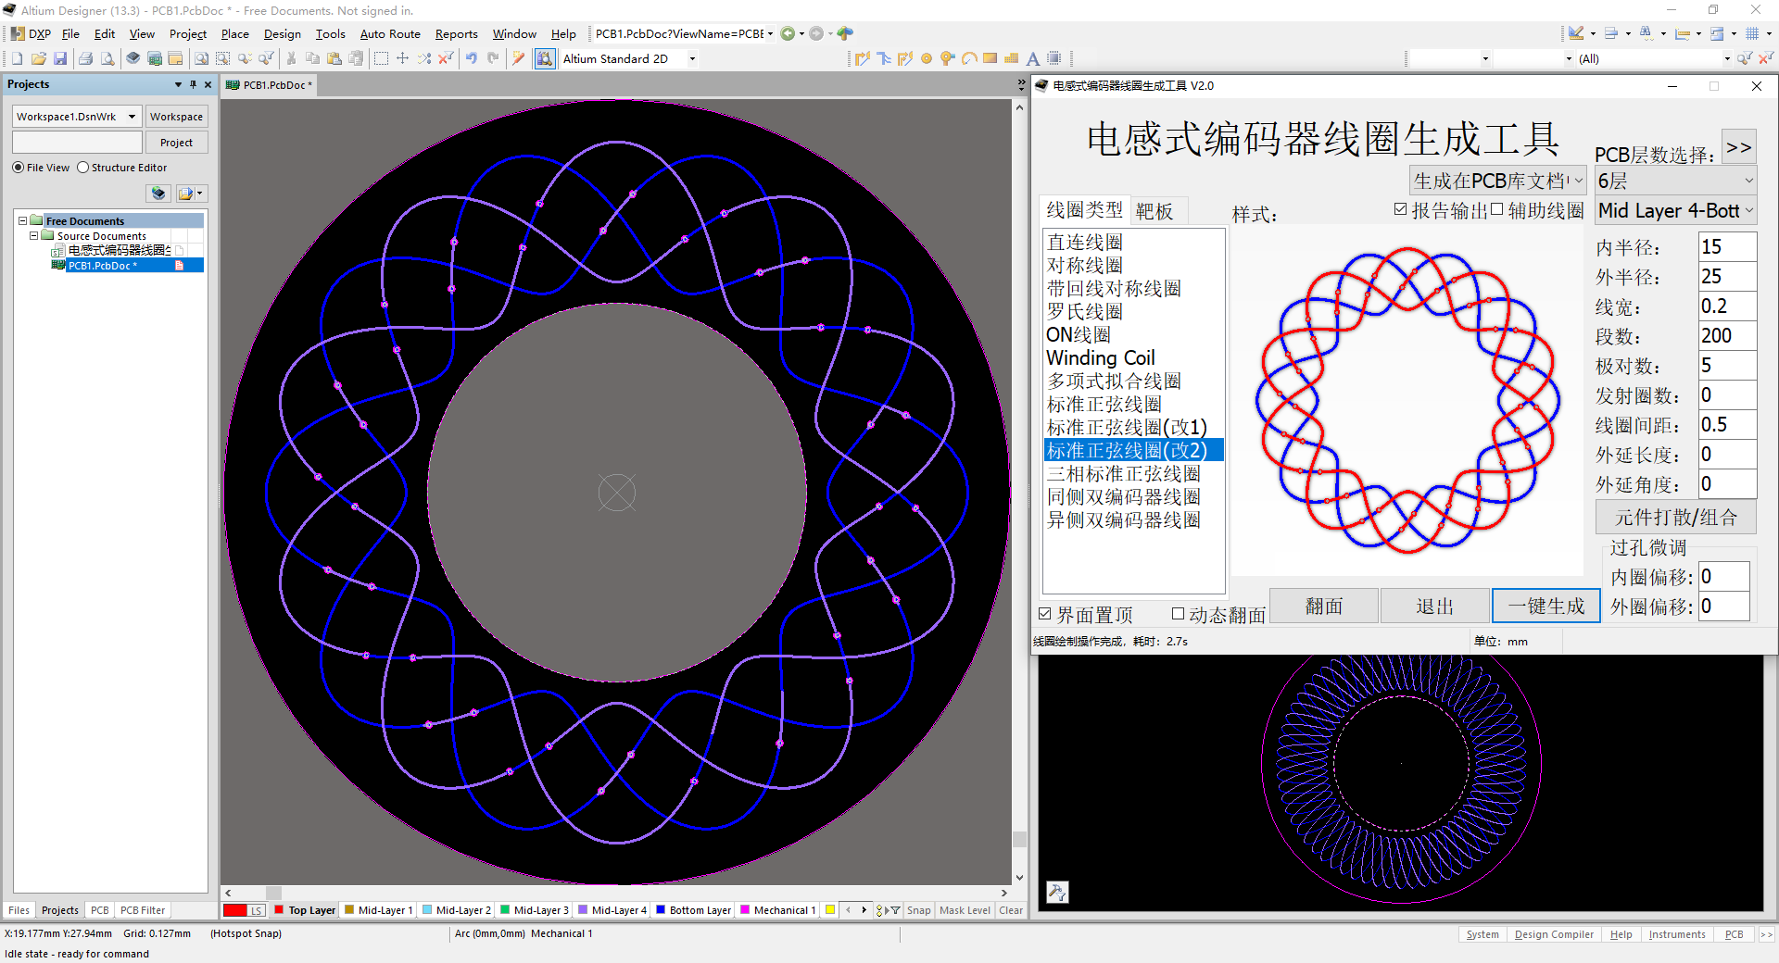
Task: Click the 一键生成 button
Action: [x=1546, y=607]
